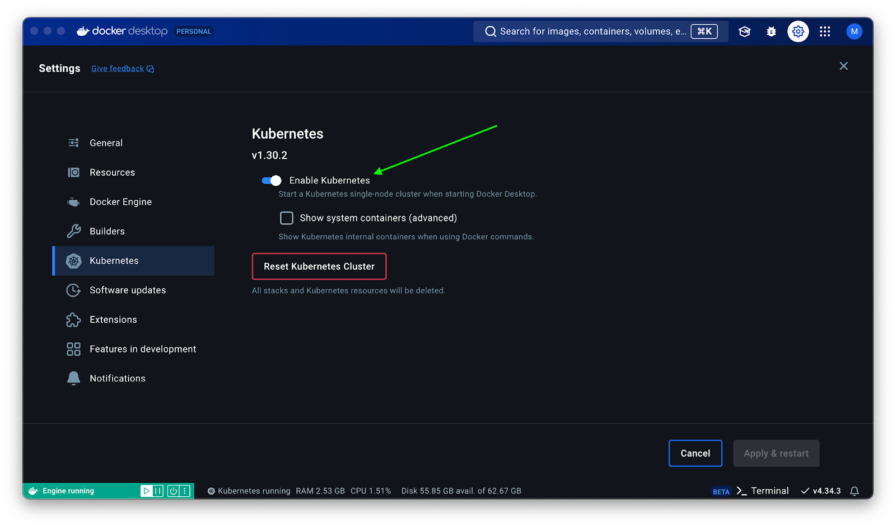896x527 pixels.
Task: Open the user account avatar M
Action: tap(854, 31)
